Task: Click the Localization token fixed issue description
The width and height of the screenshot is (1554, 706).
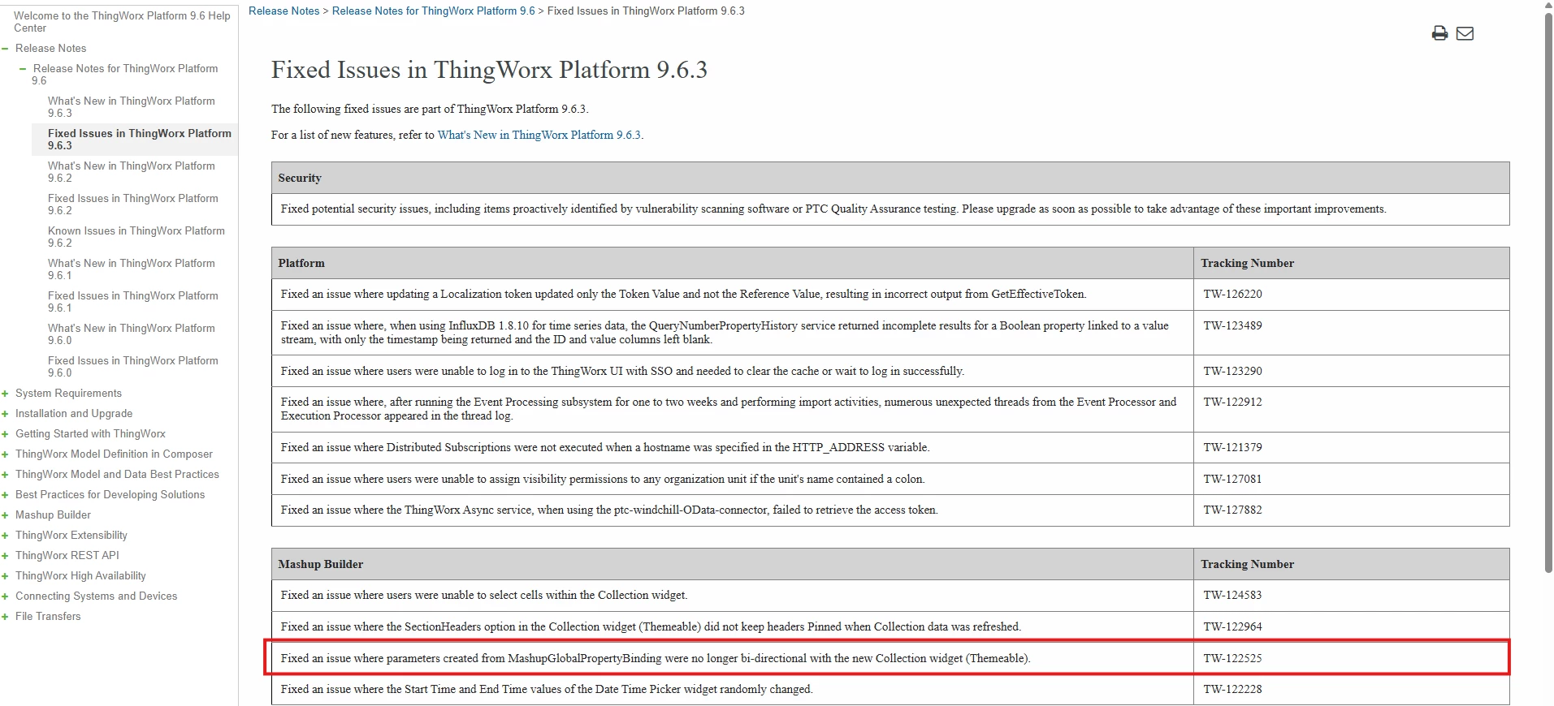Action: [x=683, y=295]
